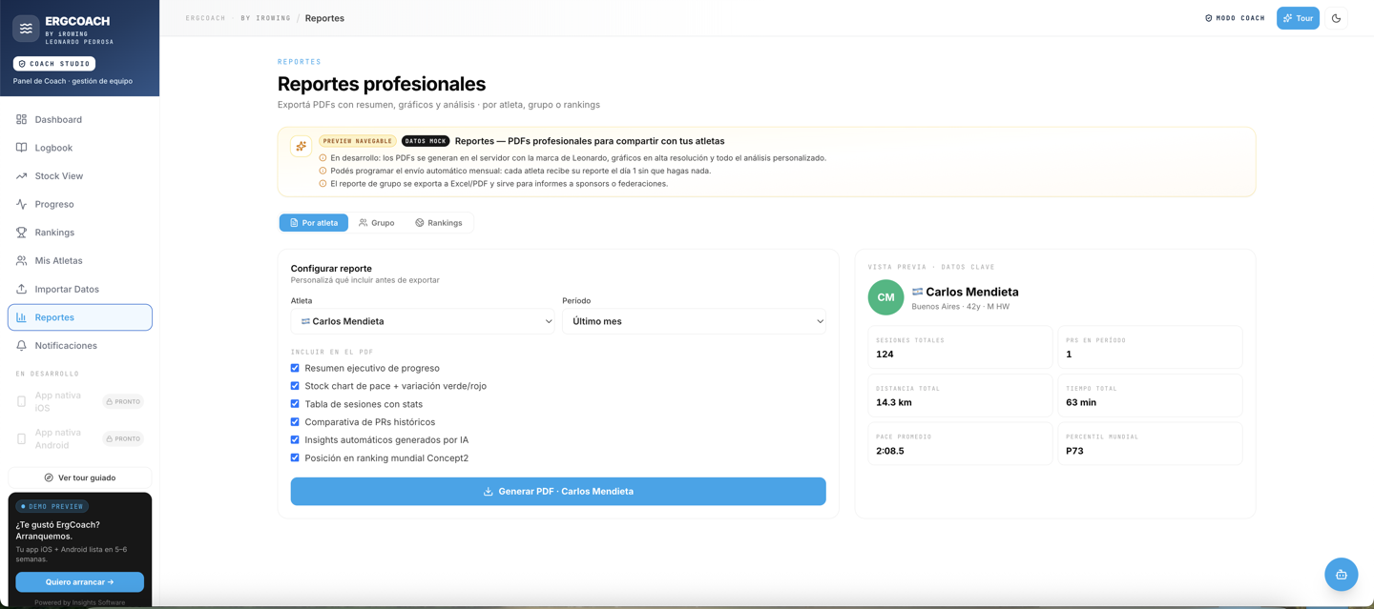This screenshot has width=1374, height=609.
Task: Open the Logbook book icon
Action: pyautogui.click(x=21, y=148)
